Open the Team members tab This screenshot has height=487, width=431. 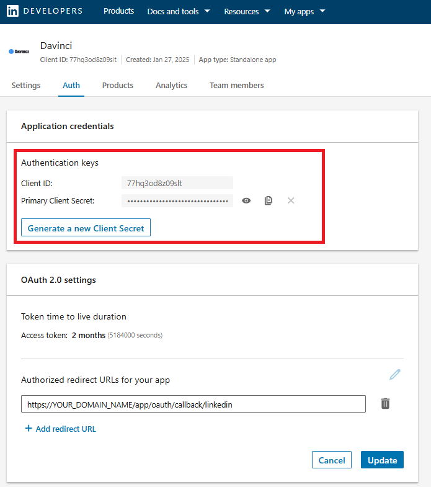[x=237, y=86]
